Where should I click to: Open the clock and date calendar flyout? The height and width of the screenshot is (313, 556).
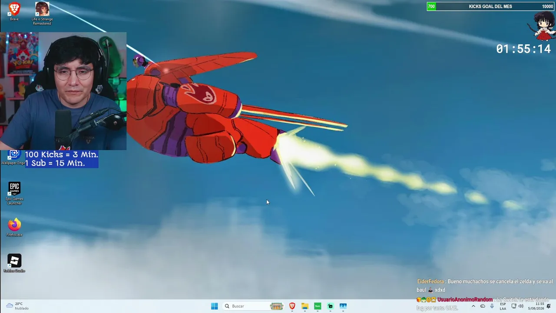pyautogui.click(x=536, y=306)
